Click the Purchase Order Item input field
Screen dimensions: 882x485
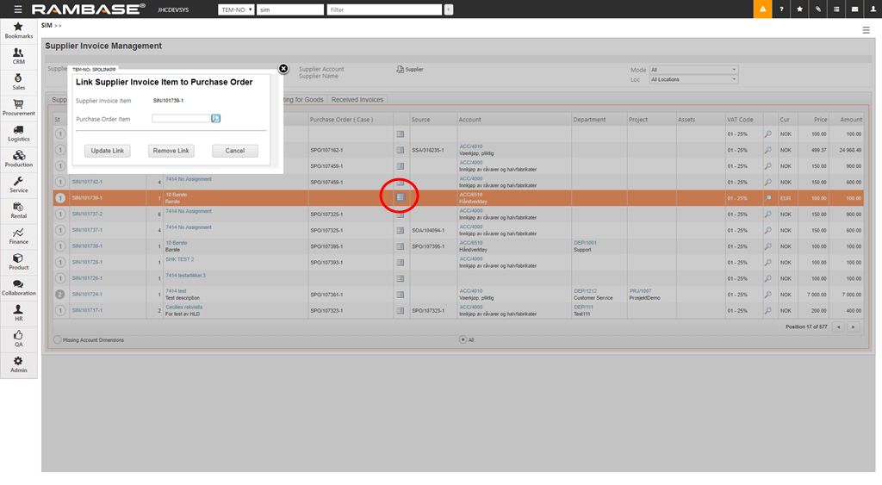(181, 119)
